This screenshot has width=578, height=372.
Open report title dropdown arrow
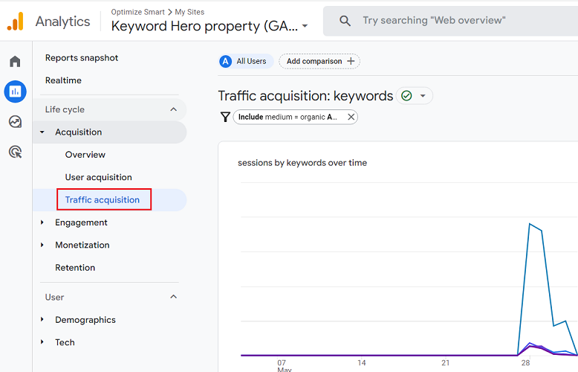[x=423, y=96]
